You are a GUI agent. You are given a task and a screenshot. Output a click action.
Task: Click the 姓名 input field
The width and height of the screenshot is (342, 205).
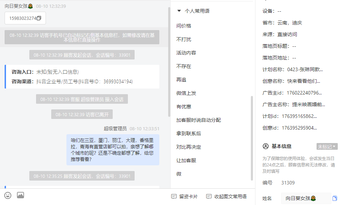(x=306, y=198)
